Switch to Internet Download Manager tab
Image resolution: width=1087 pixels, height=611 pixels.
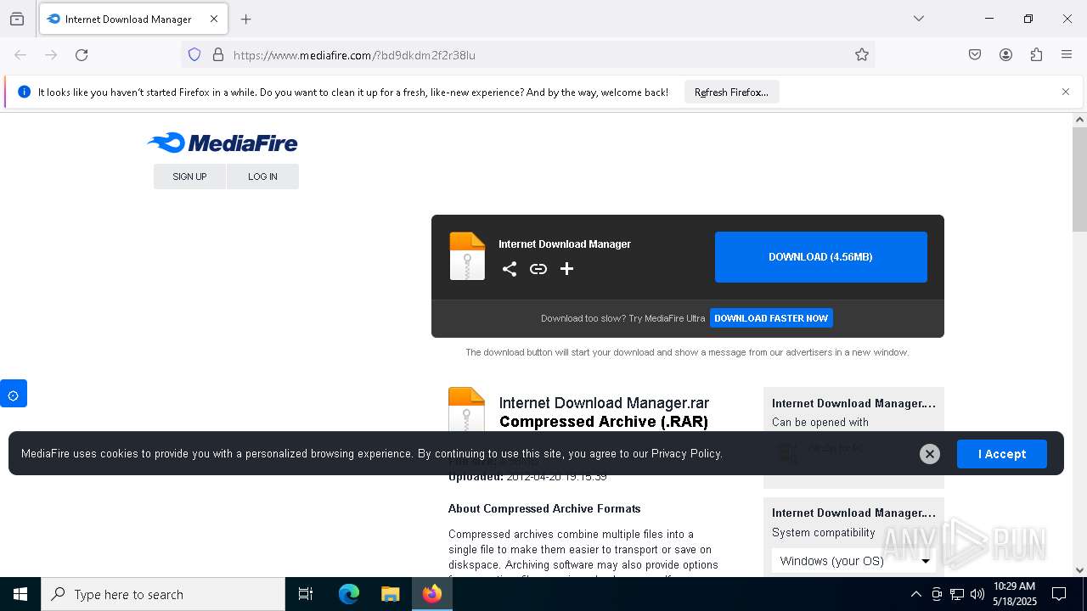pos(132,19)
